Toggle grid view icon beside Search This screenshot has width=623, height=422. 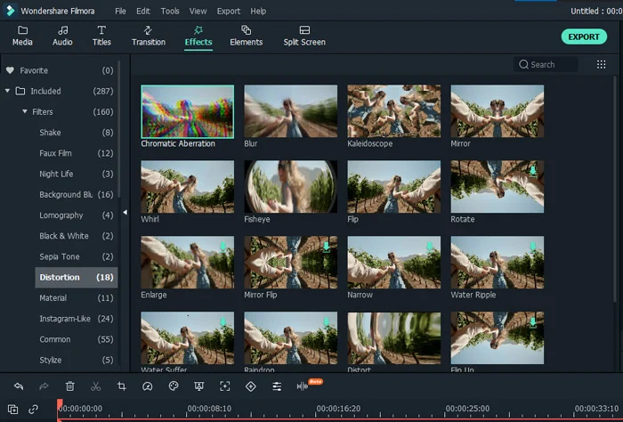point(601,64)
